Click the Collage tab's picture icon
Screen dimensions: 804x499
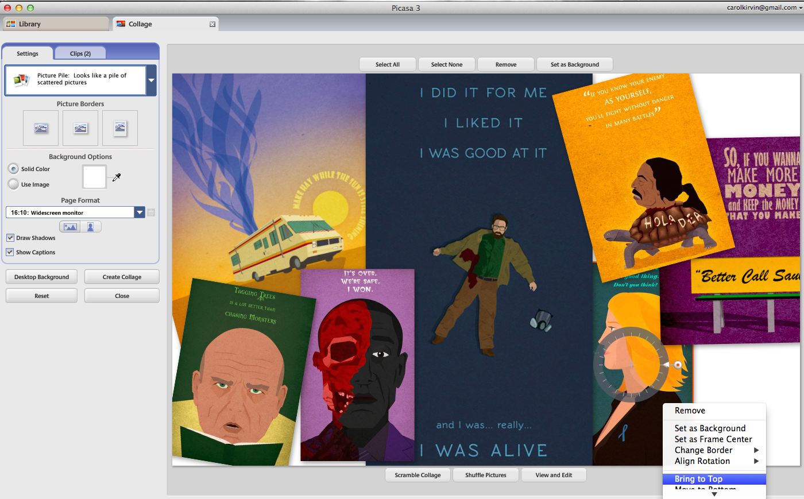tap(121, 24)
